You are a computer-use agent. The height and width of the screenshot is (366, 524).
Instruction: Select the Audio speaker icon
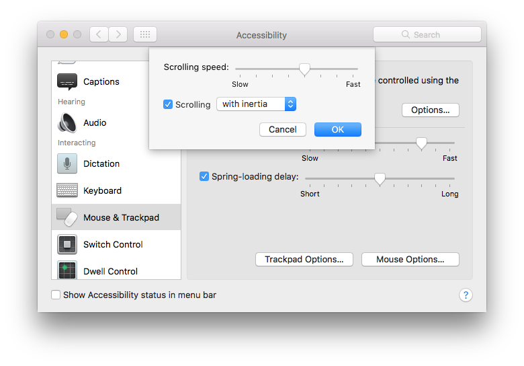pyautogui.click(x=67, y=122)
